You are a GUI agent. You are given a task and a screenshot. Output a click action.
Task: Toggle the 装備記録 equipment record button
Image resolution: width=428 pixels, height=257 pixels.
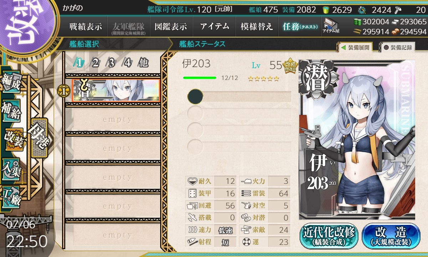(398, 47)
